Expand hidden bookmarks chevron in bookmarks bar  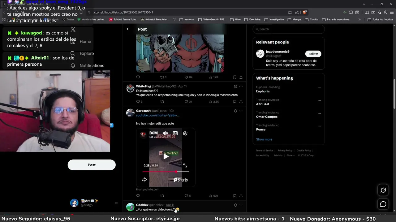pos(359,19)
